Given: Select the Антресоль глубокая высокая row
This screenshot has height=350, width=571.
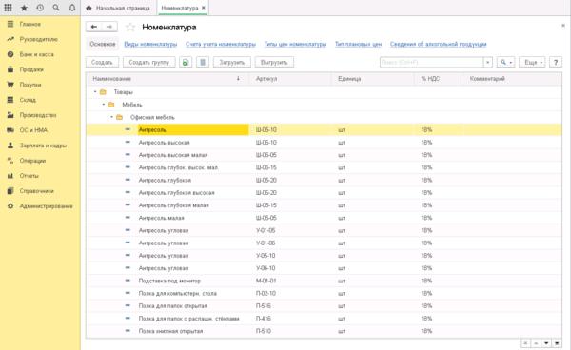Looking at the screenshot, I should click(x=325, y=193).
